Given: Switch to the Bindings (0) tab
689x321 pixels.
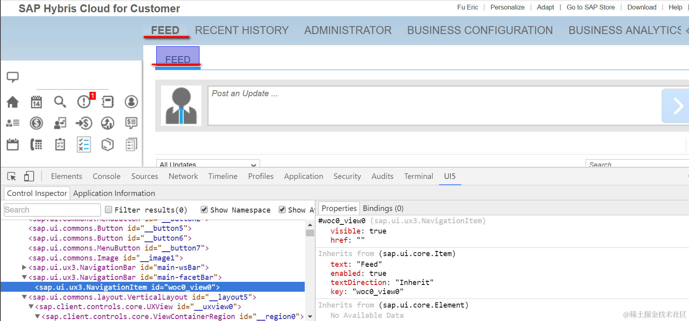Looking at the screenshot, I should click(x=383, y=208).
